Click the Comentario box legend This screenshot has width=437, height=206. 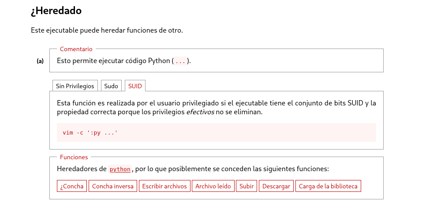click(76, 49)
